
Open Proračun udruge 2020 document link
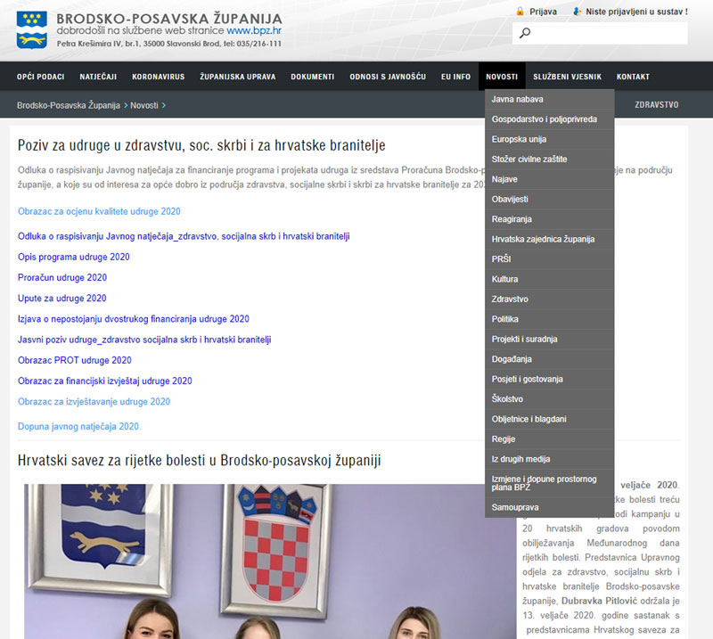point(61,278)
